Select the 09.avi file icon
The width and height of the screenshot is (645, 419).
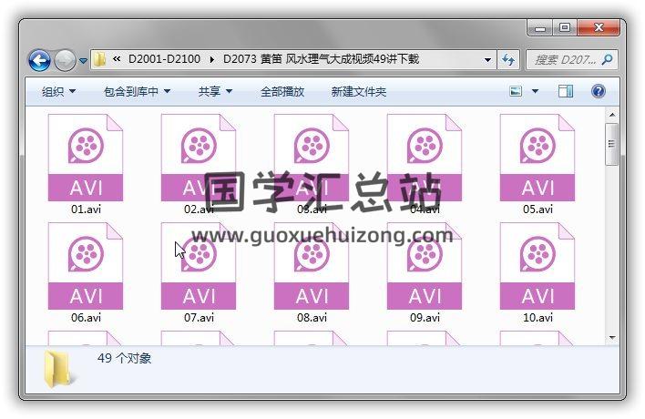pyautogui.click(x=425, y=266)
